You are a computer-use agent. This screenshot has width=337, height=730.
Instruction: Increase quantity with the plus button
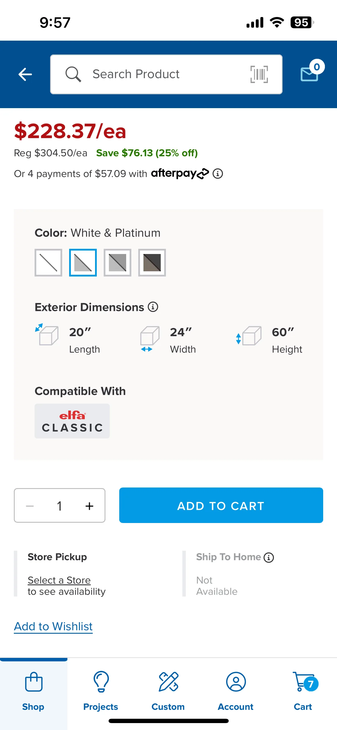pyautogui.click(x=89, y=506)
